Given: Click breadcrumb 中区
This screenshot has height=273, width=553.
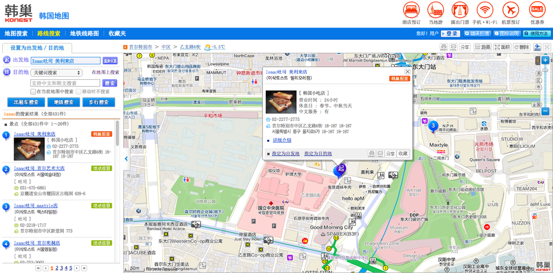Looking at the screenshot, I should 166,47.
